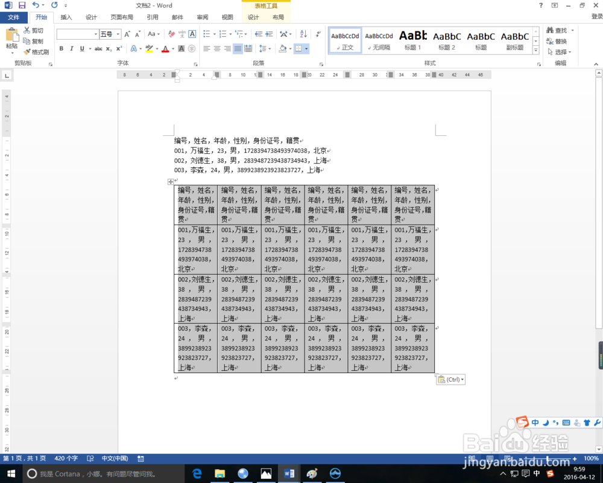
Task: Switch to the 插入 Insert tab
Action: click(66, 17)
